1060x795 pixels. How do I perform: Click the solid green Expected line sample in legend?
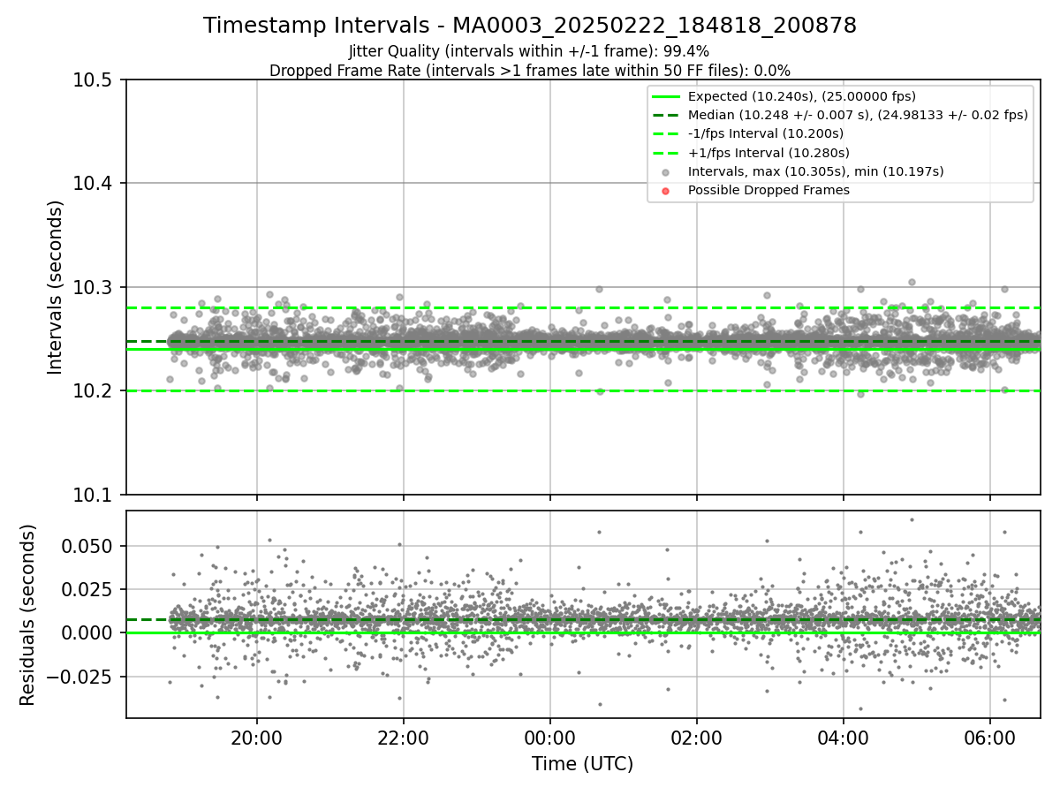point(666,96)
